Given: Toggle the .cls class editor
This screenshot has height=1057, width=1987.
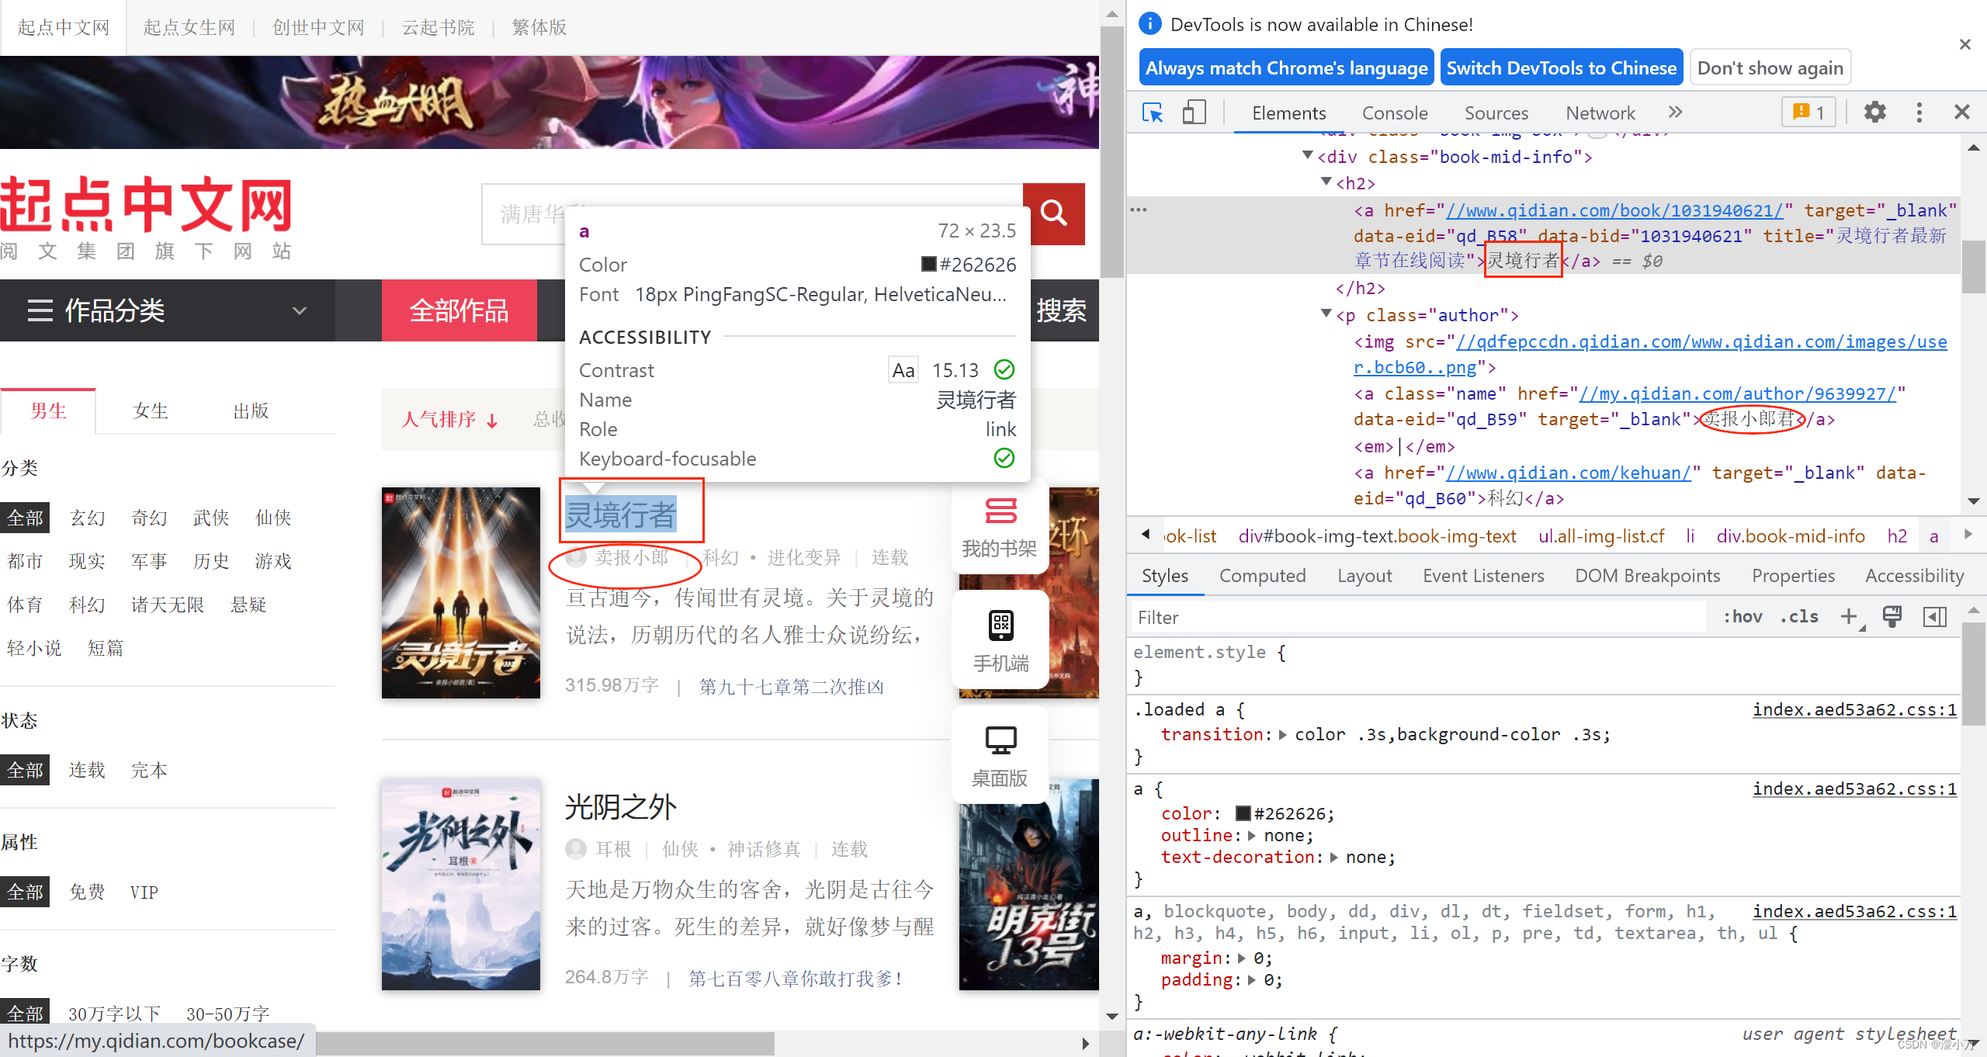Looking at the screenshot, I should (x=1799, y=617).
